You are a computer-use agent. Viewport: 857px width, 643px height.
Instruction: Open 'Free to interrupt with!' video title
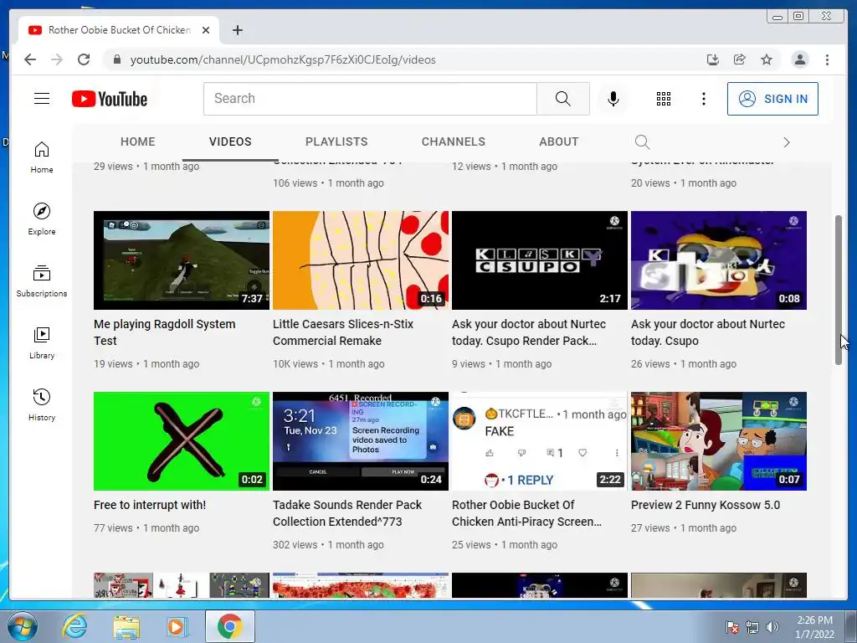150,505
